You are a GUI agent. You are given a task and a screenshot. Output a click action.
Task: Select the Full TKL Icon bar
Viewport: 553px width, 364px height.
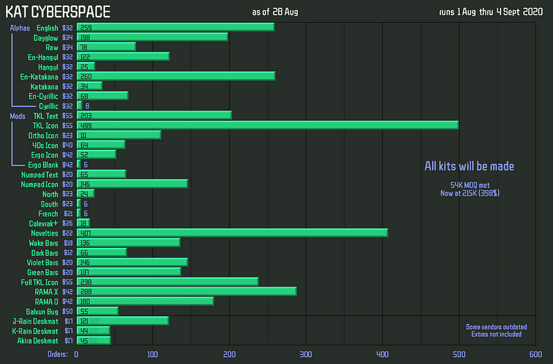167,282
